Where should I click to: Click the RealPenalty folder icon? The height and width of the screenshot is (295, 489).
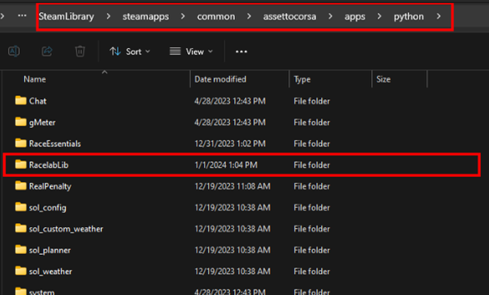coord(21,186)
